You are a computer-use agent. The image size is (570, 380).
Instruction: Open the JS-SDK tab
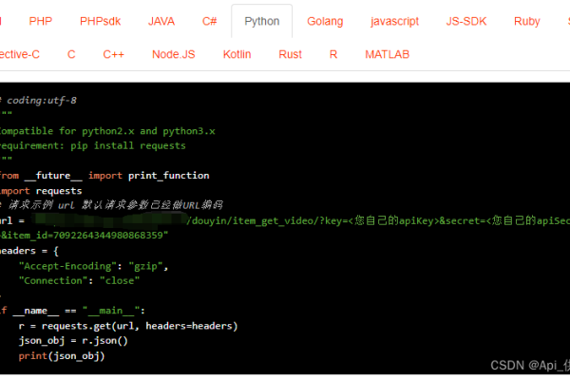(467, 21)
